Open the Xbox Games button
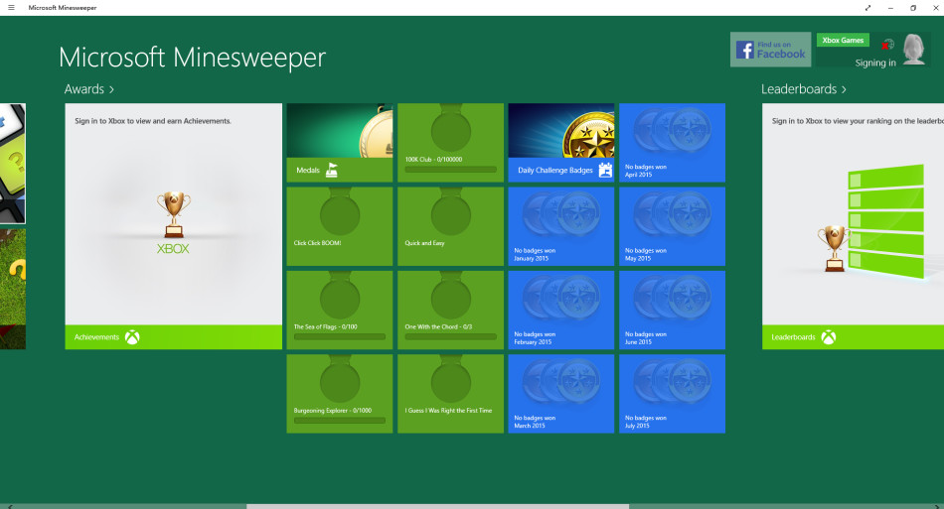The image size is (944, 509). [843, 41]
